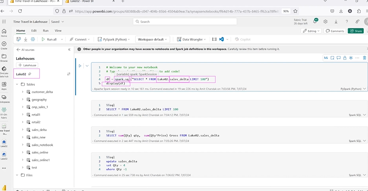Lock the cell icon

[x=345, y=58]
